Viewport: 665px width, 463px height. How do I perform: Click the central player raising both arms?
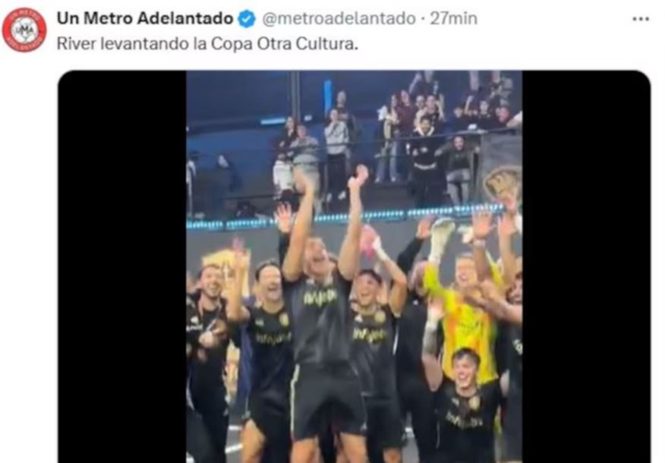click(324, 313)
